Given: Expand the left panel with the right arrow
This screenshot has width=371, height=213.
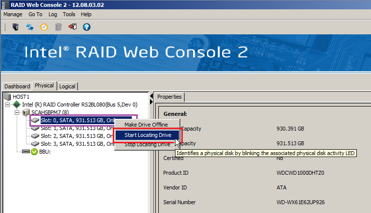Looking at the screenshot, I should [151, 102].
